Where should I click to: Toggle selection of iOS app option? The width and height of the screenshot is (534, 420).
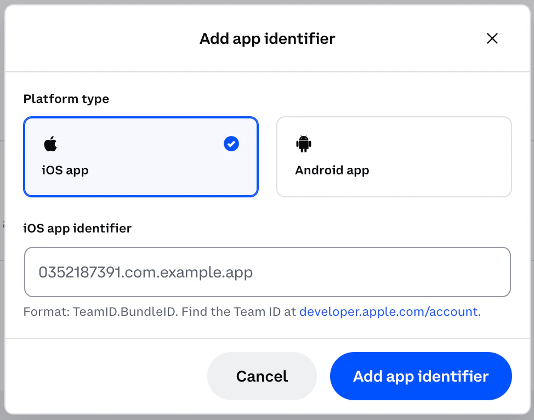[140, 156]
